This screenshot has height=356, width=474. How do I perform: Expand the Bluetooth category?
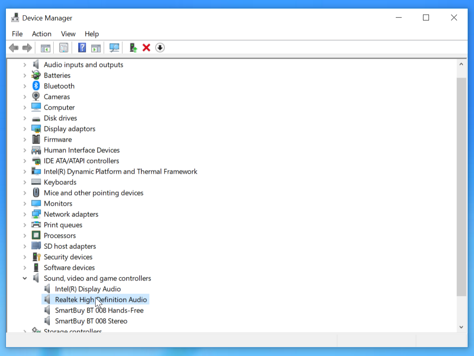point(25,86)
